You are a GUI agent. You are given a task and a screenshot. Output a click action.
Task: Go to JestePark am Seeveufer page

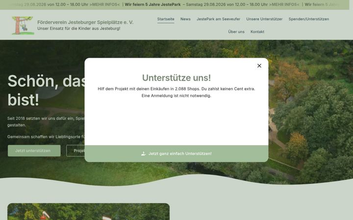218,19
